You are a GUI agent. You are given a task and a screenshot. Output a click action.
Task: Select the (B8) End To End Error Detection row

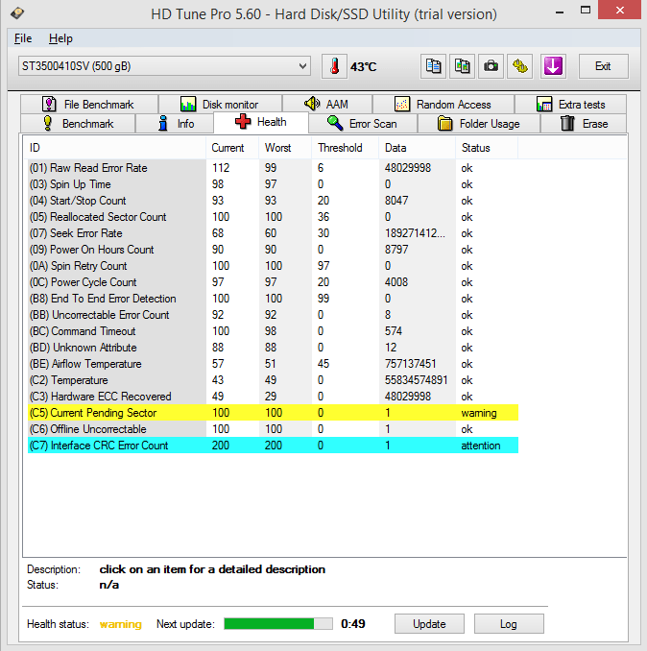(273, 299)
